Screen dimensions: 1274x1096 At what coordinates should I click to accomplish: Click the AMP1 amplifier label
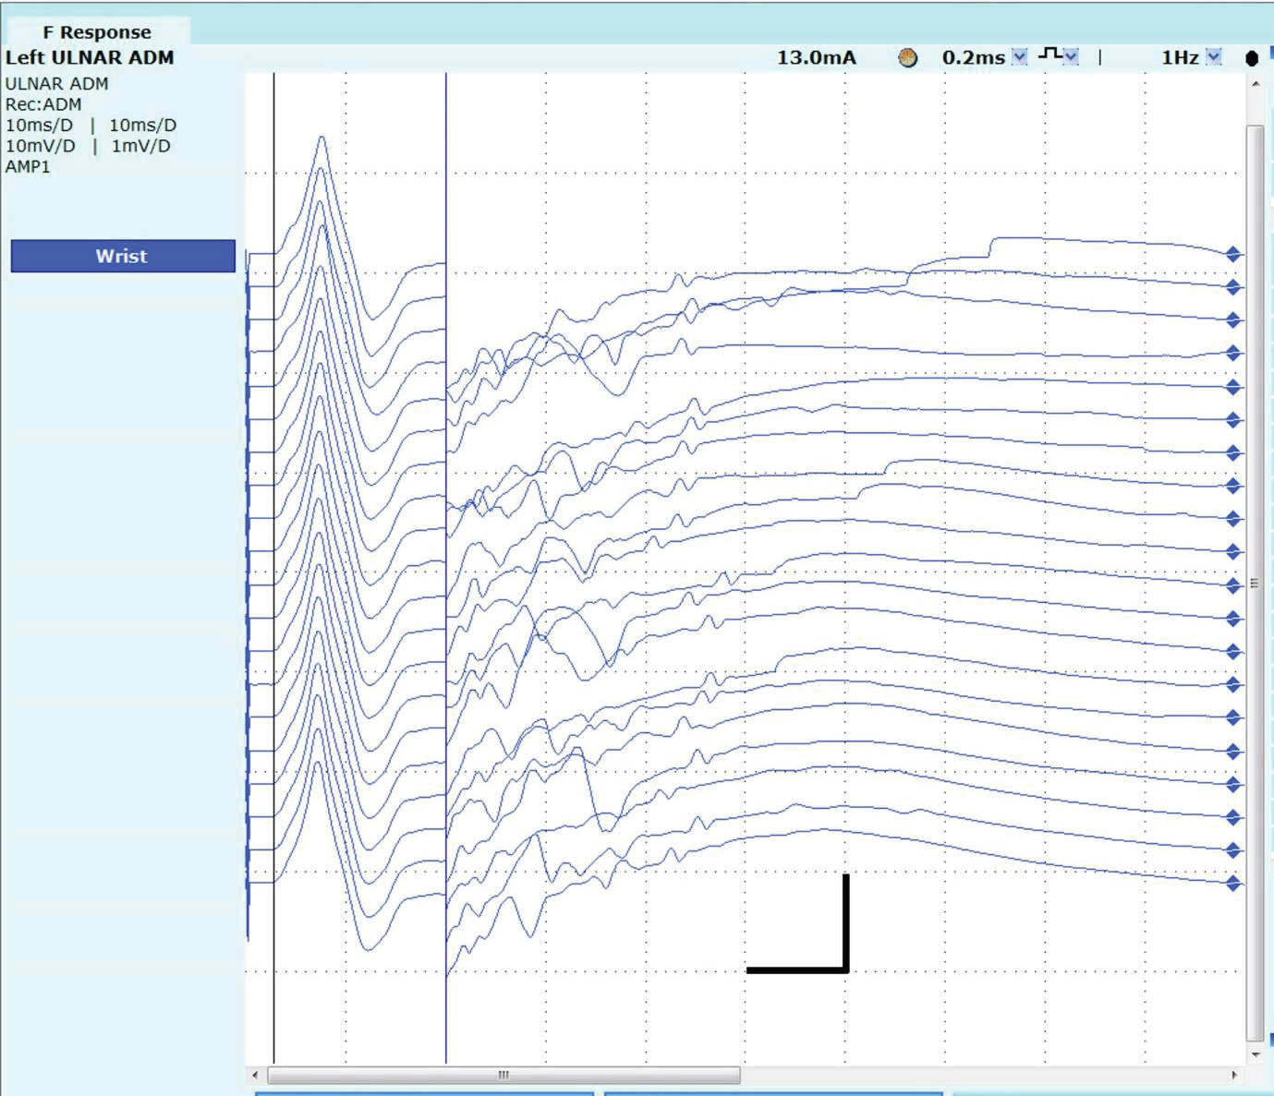[28, 167]
